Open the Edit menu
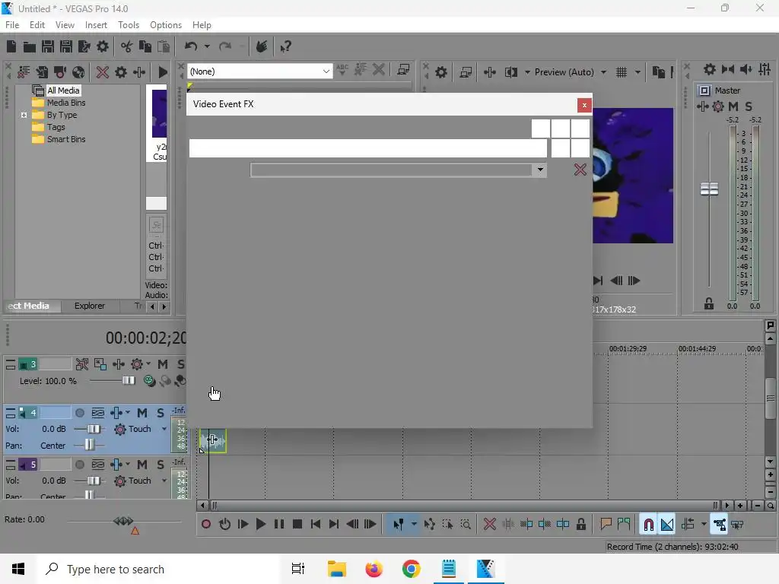The height and width of the screenshot is (584, 779). (x=37, y=25)
